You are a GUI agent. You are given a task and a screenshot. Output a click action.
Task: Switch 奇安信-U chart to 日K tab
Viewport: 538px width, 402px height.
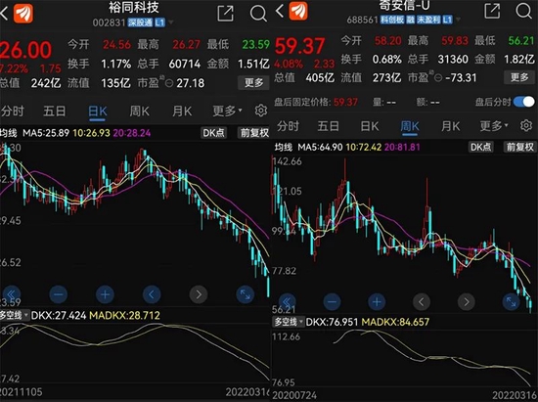point(369,126)
